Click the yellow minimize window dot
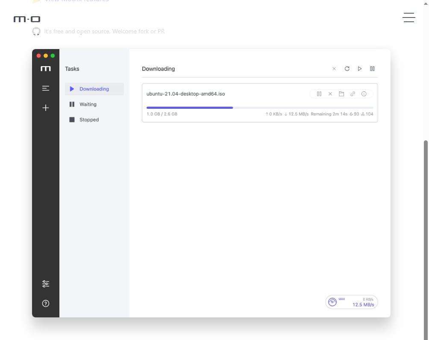The height and width of the screenshot is (340, 429). 46,56
